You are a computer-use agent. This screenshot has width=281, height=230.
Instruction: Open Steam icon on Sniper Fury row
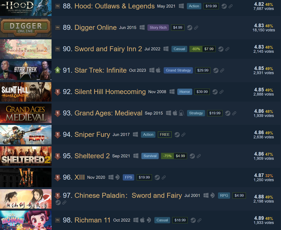(177, 134)
